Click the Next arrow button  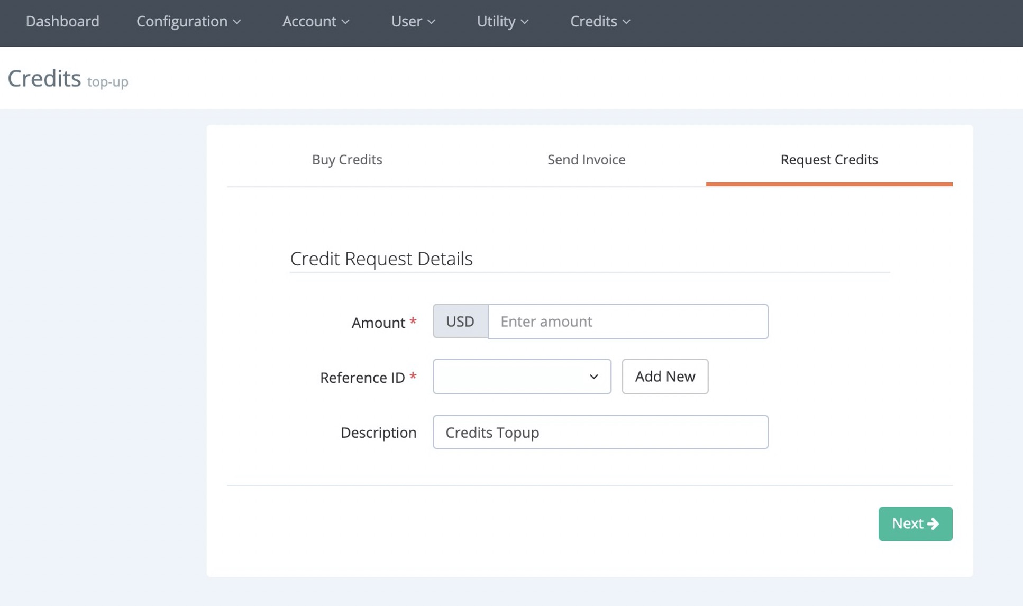click(915, 524)
